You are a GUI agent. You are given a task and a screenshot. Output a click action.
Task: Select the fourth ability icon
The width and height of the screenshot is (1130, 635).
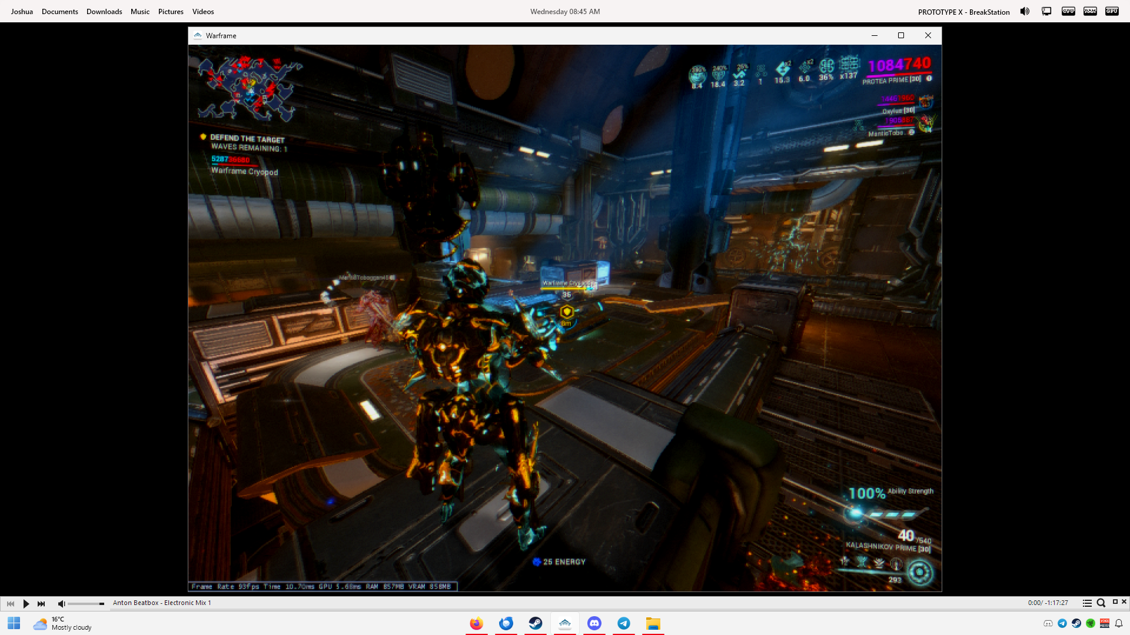point(896,564)
